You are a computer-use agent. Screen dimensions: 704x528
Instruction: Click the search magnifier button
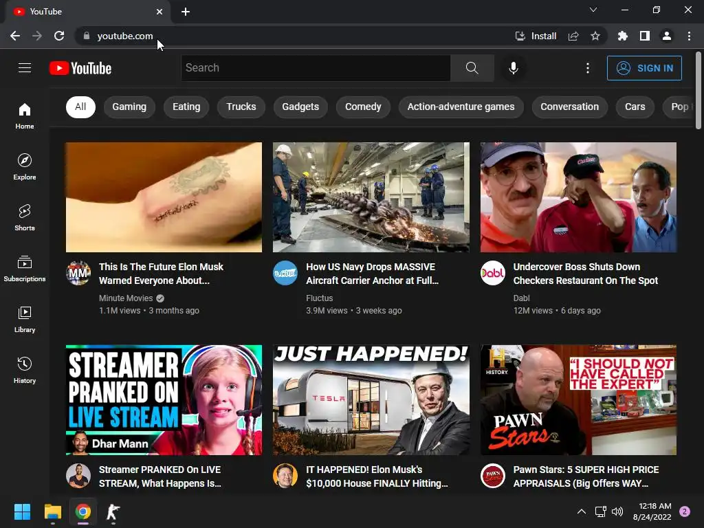point(472,68)
